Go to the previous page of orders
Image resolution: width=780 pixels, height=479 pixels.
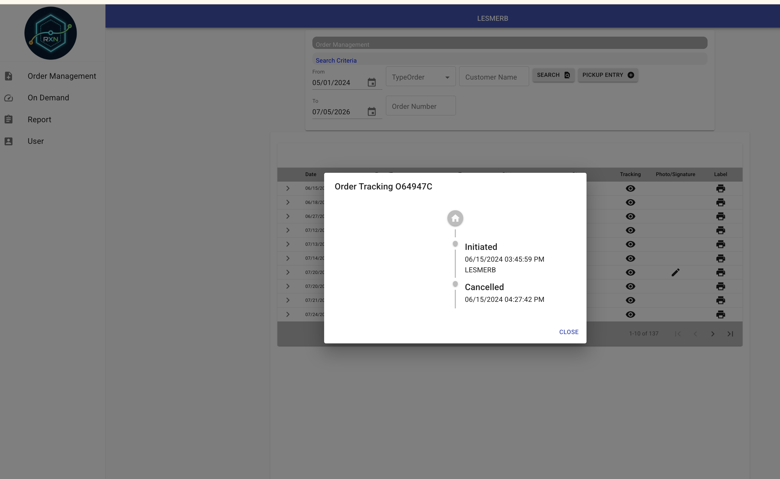click(x=695, y=334)
